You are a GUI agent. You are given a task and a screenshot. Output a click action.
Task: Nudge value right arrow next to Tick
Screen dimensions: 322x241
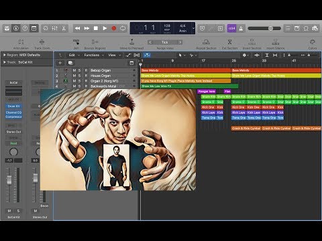(x=180, y=42)
